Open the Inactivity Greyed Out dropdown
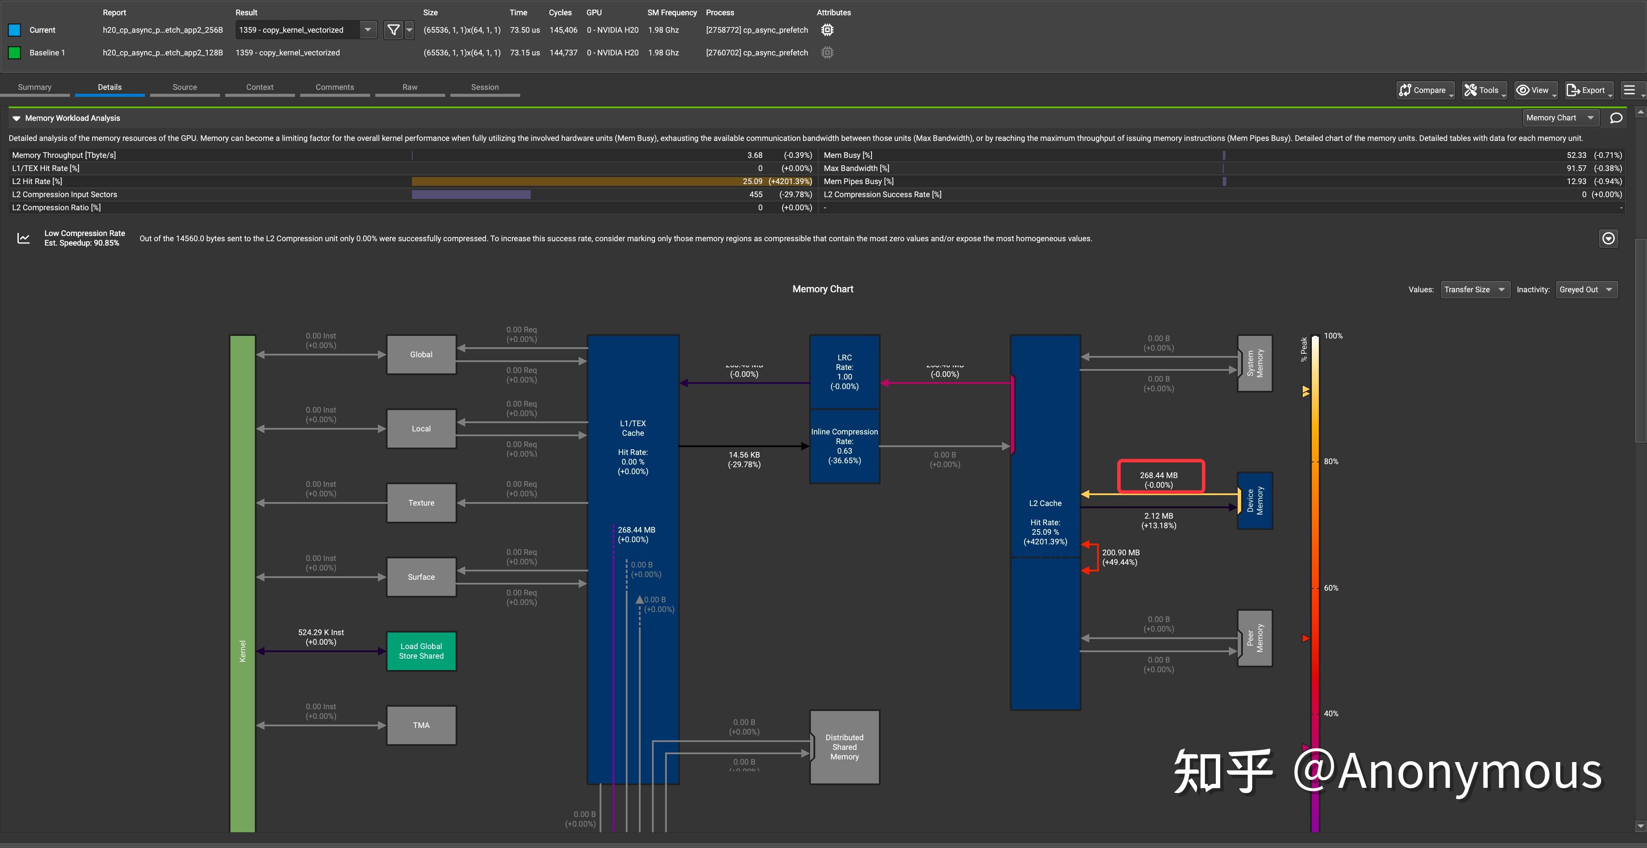 pyautogui.click(x=1586, y=290)
